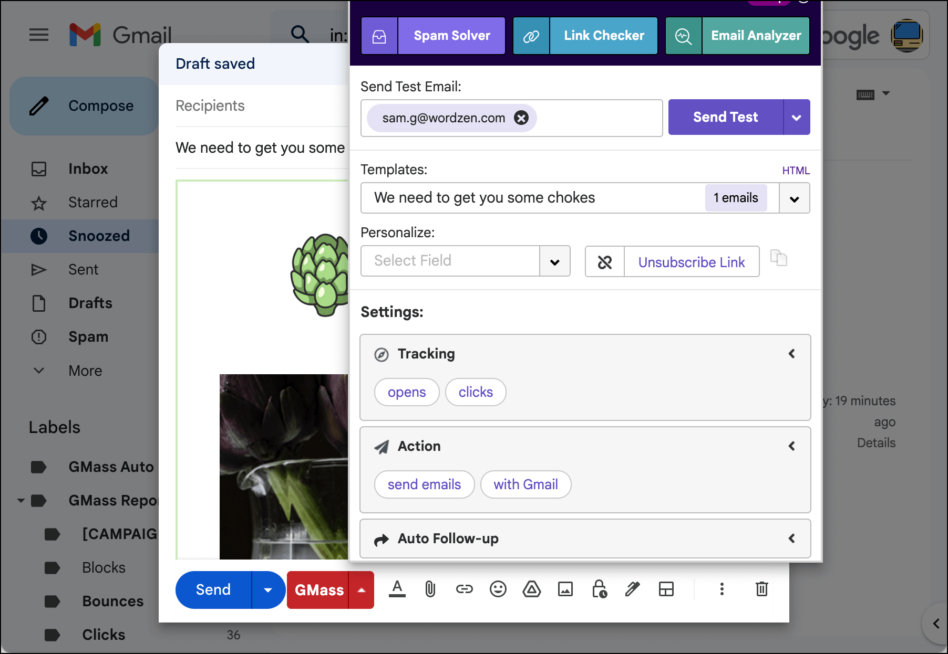Open input tools dropdown caret
Screen dimensions: 948x654
(x=886, y=93)
